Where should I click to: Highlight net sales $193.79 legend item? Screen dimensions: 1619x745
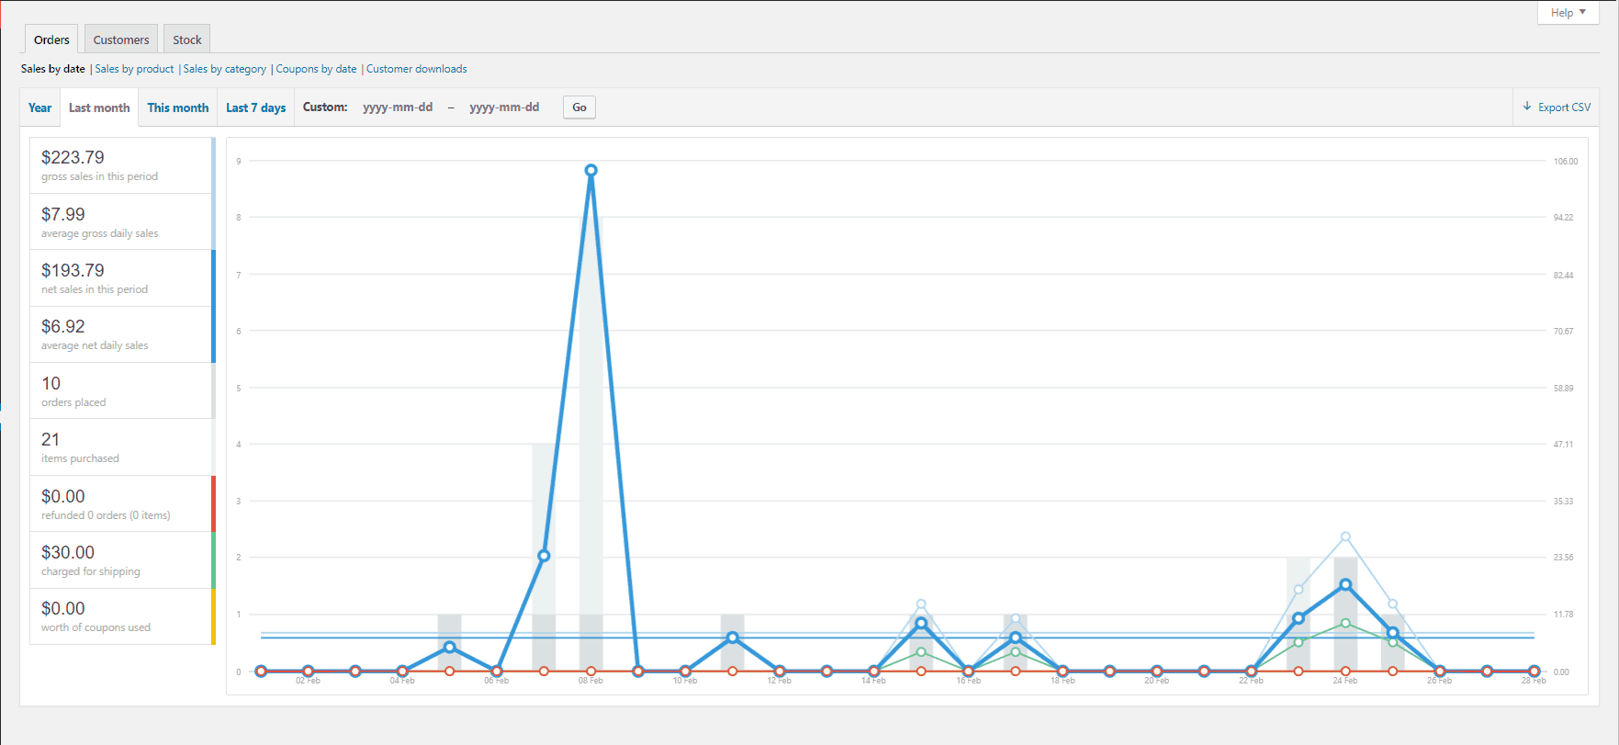coord(121,278)
